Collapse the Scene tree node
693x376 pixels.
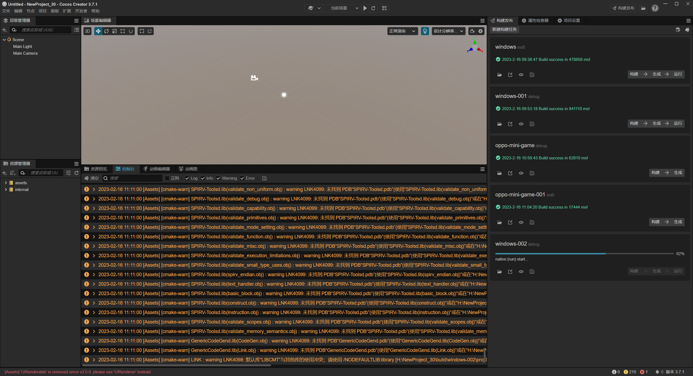tap(4, 40)
